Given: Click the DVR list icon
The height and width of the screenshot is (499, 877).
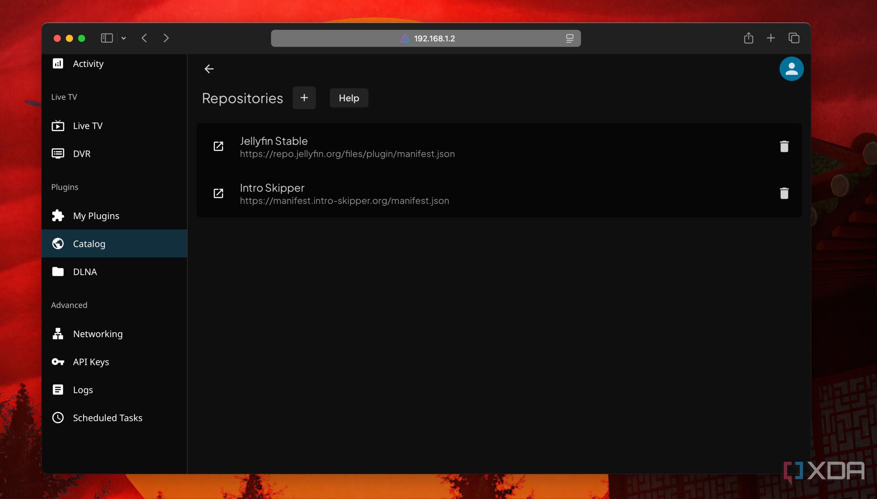Looking at the screenshot, I should [x=58, y=154].
